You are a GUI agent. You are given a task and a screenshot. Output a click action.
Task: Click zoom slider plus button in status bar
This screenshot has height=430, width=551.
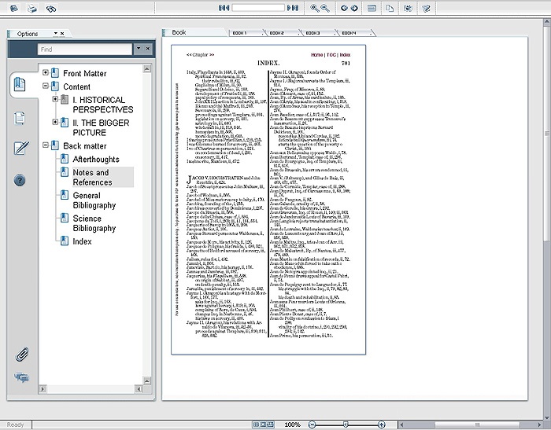pos(381,424)
